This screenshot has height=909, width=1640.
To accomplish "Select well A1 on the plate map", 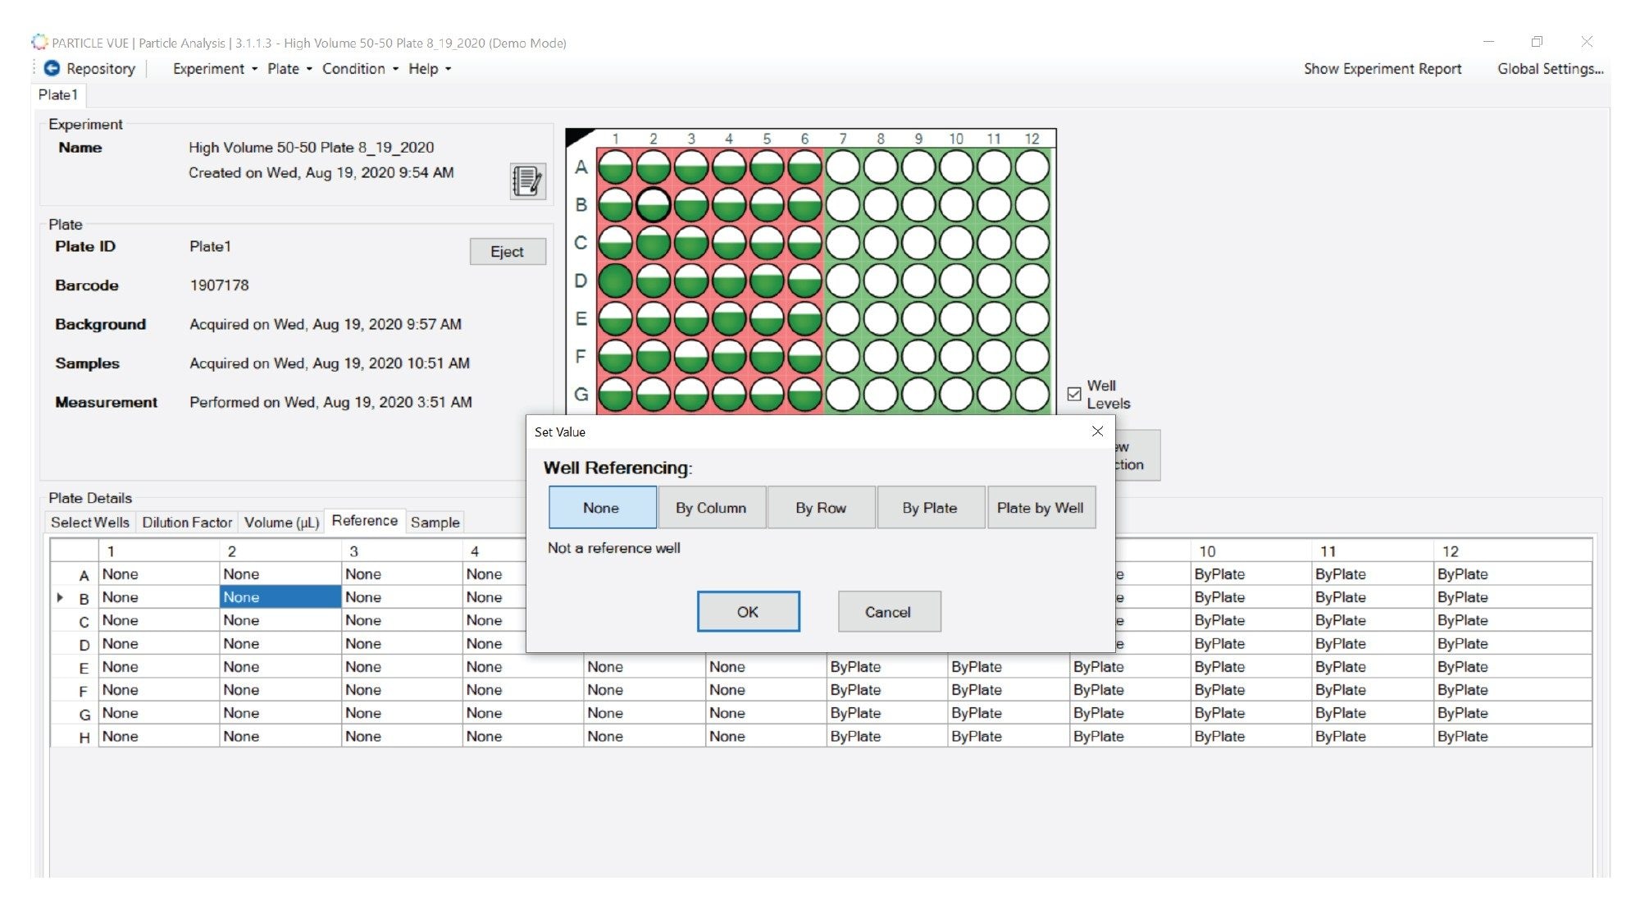I will 615,166.
